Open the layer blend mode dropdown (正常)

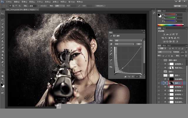coord(164,52)
